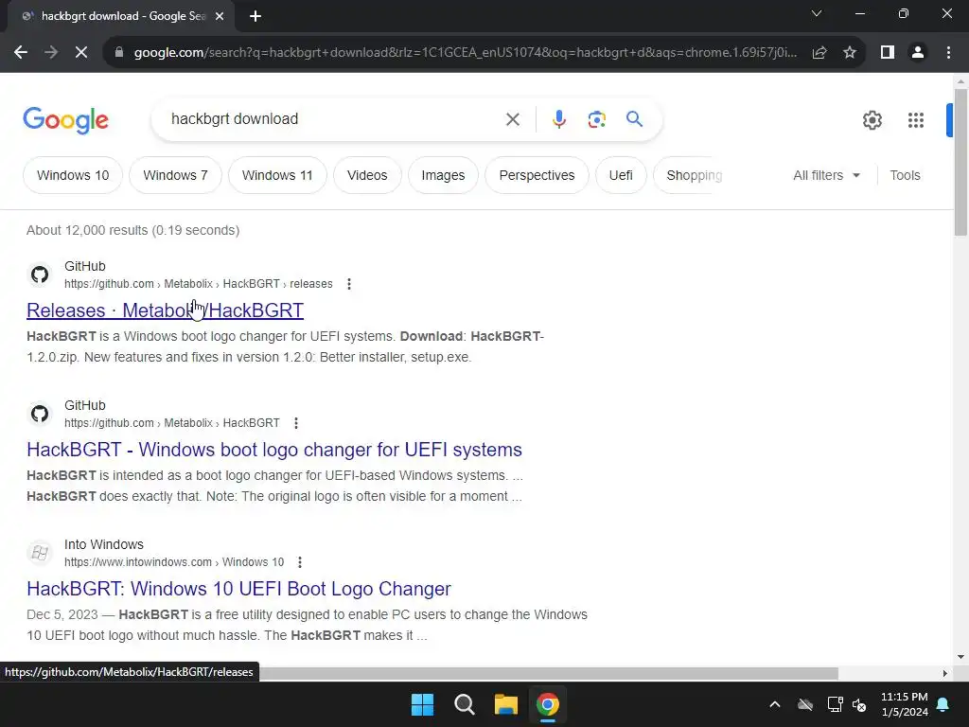Open tab search chevron in title bar
The image size is (969, 727).
[x=817, y=13]
